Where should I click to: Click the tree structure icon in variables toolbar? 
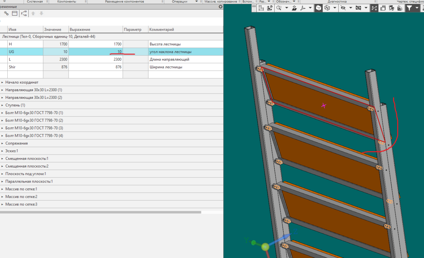coord(24,14)
